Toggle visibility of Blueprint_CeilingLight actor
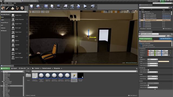173x97 pixels. pos(140,15)
